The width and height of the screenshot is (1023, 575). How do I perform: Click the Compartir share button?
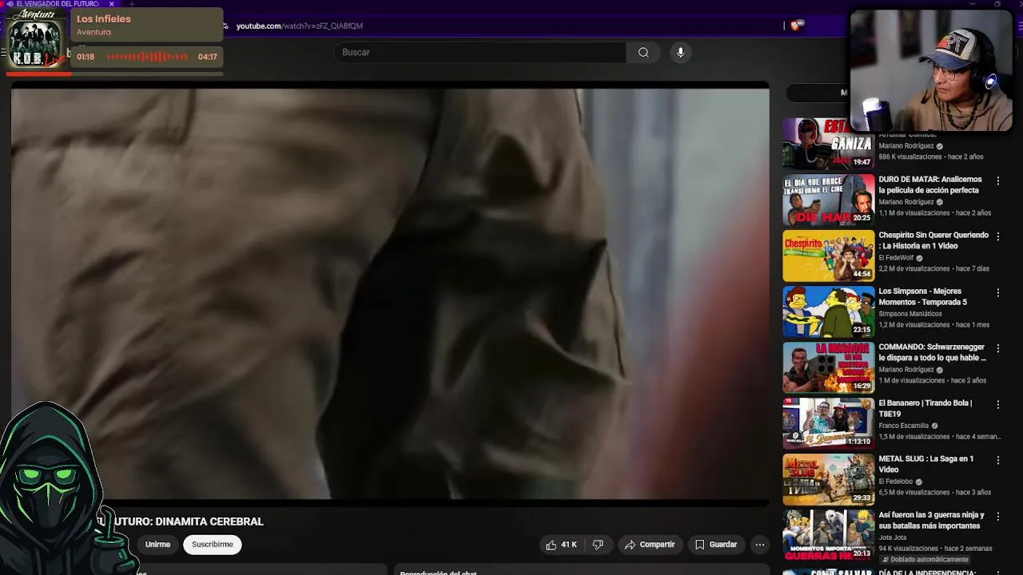click(650, 545)
